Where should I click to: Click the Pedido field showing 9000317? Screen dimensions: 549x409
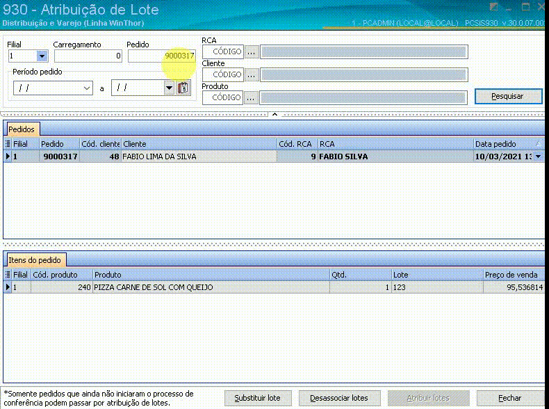(x=161, y=56)
